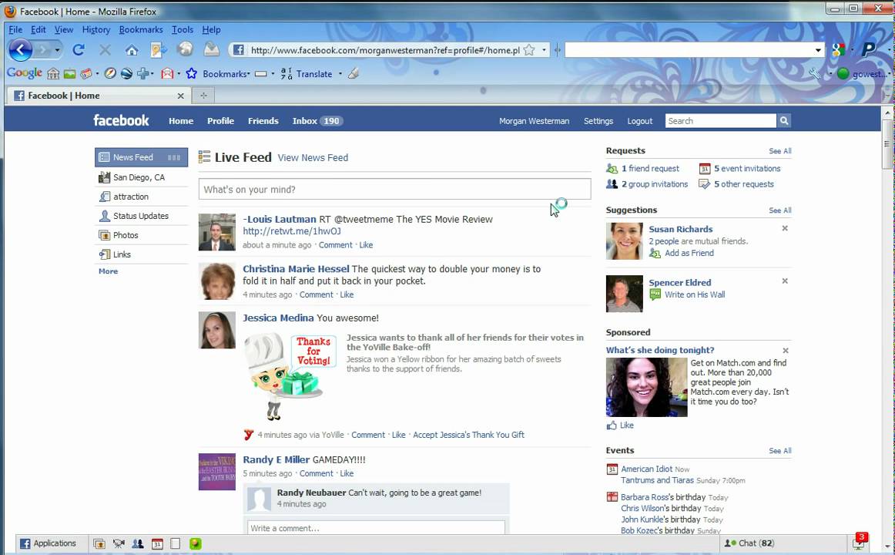The width and height of the screenshot is (895, 555).
Task: Open the American Idiot event
Action: pyautogui.click(x=646, y=469)
